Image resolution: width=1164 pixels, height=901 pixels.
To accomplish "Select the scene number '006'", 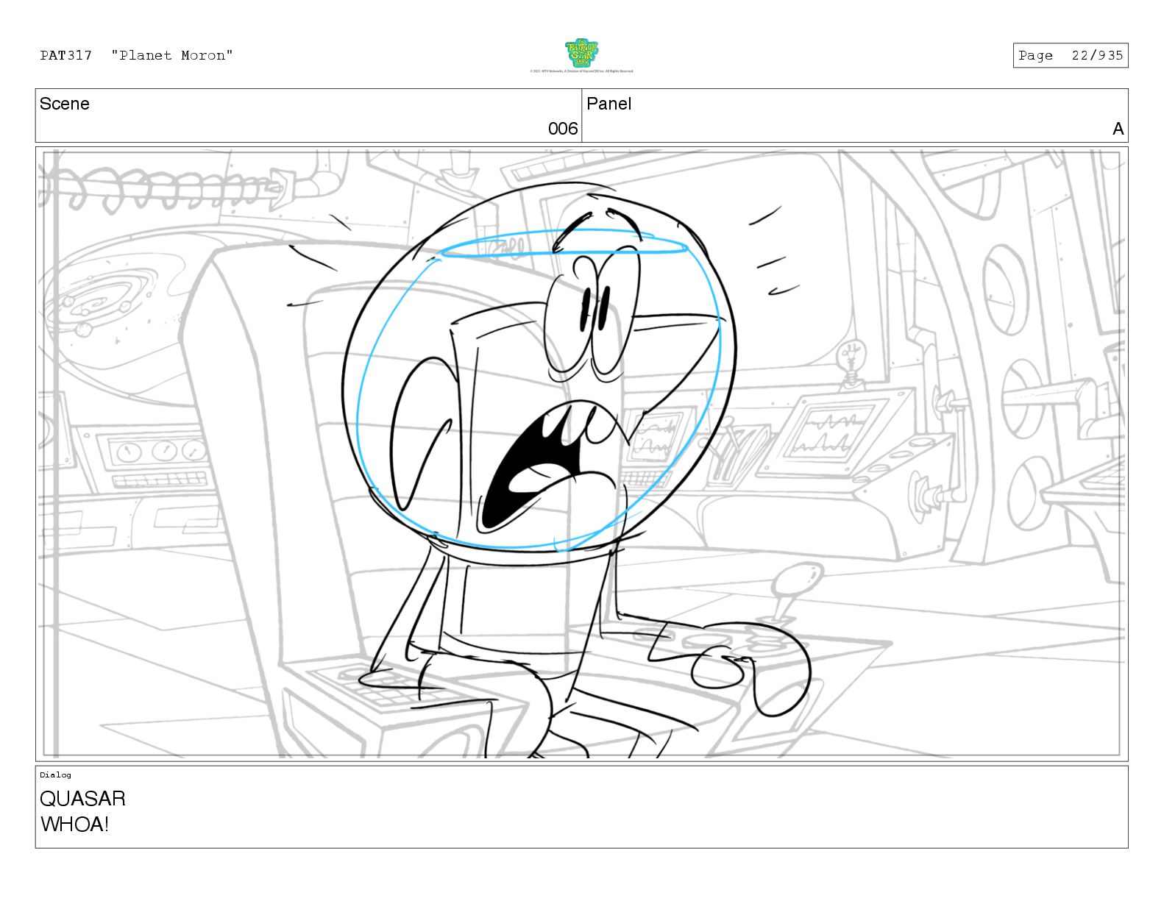I will (563, 129).
